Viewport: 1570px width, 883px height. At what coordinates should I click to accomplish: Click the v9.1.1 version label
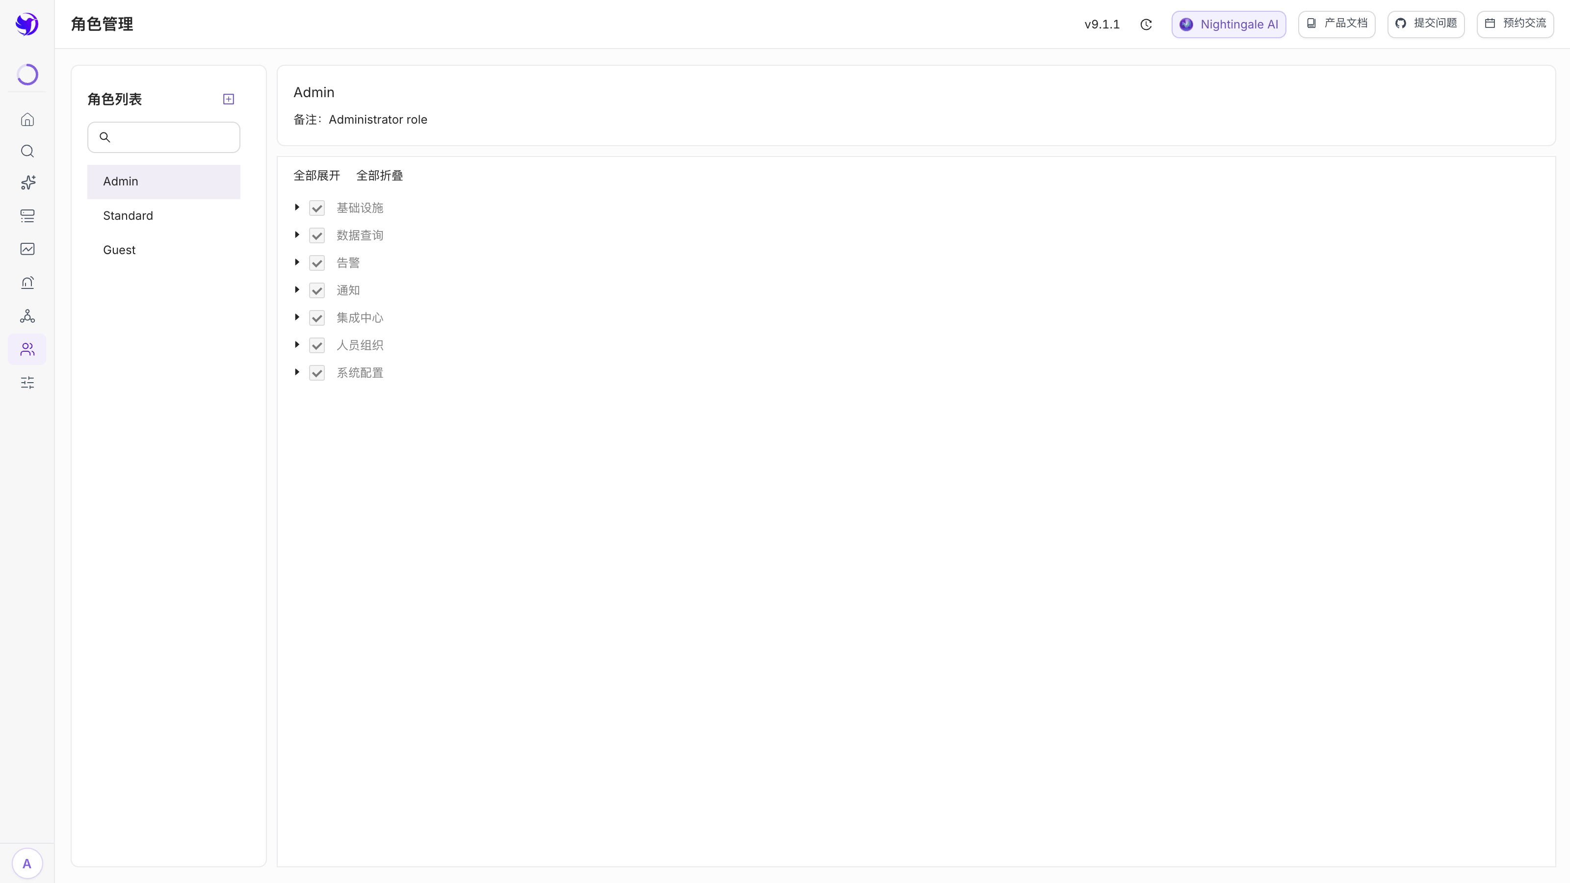[1102, 25]
